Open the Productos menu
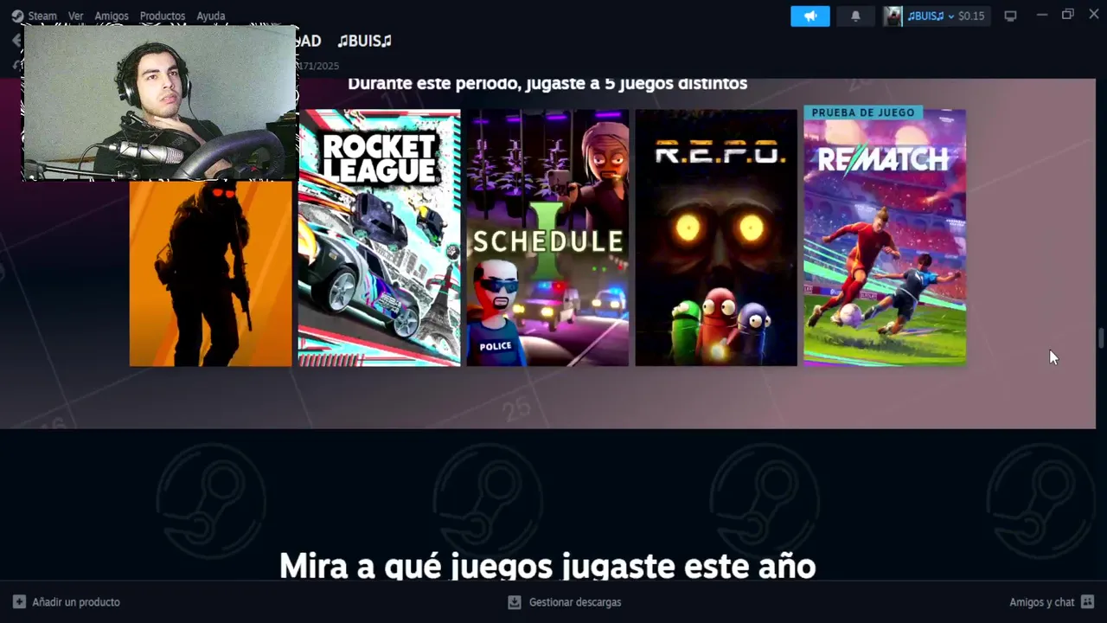The image size is (1107, 623). pos(163,16)
